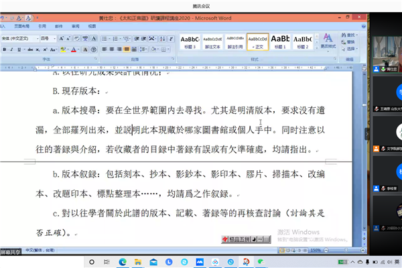Click the Change Styles (更改样式) icon
The width and height of the screenshot is (402, 268).
328,42
